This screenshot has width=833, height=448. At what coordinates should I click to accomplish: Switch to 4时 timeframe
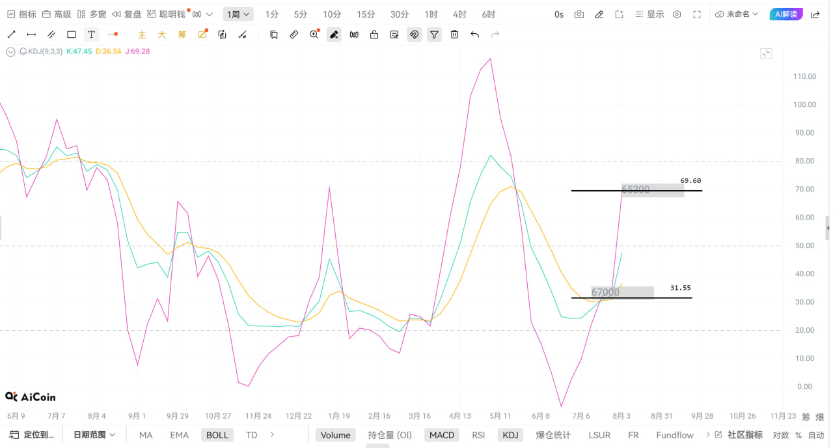click(459, 14)
